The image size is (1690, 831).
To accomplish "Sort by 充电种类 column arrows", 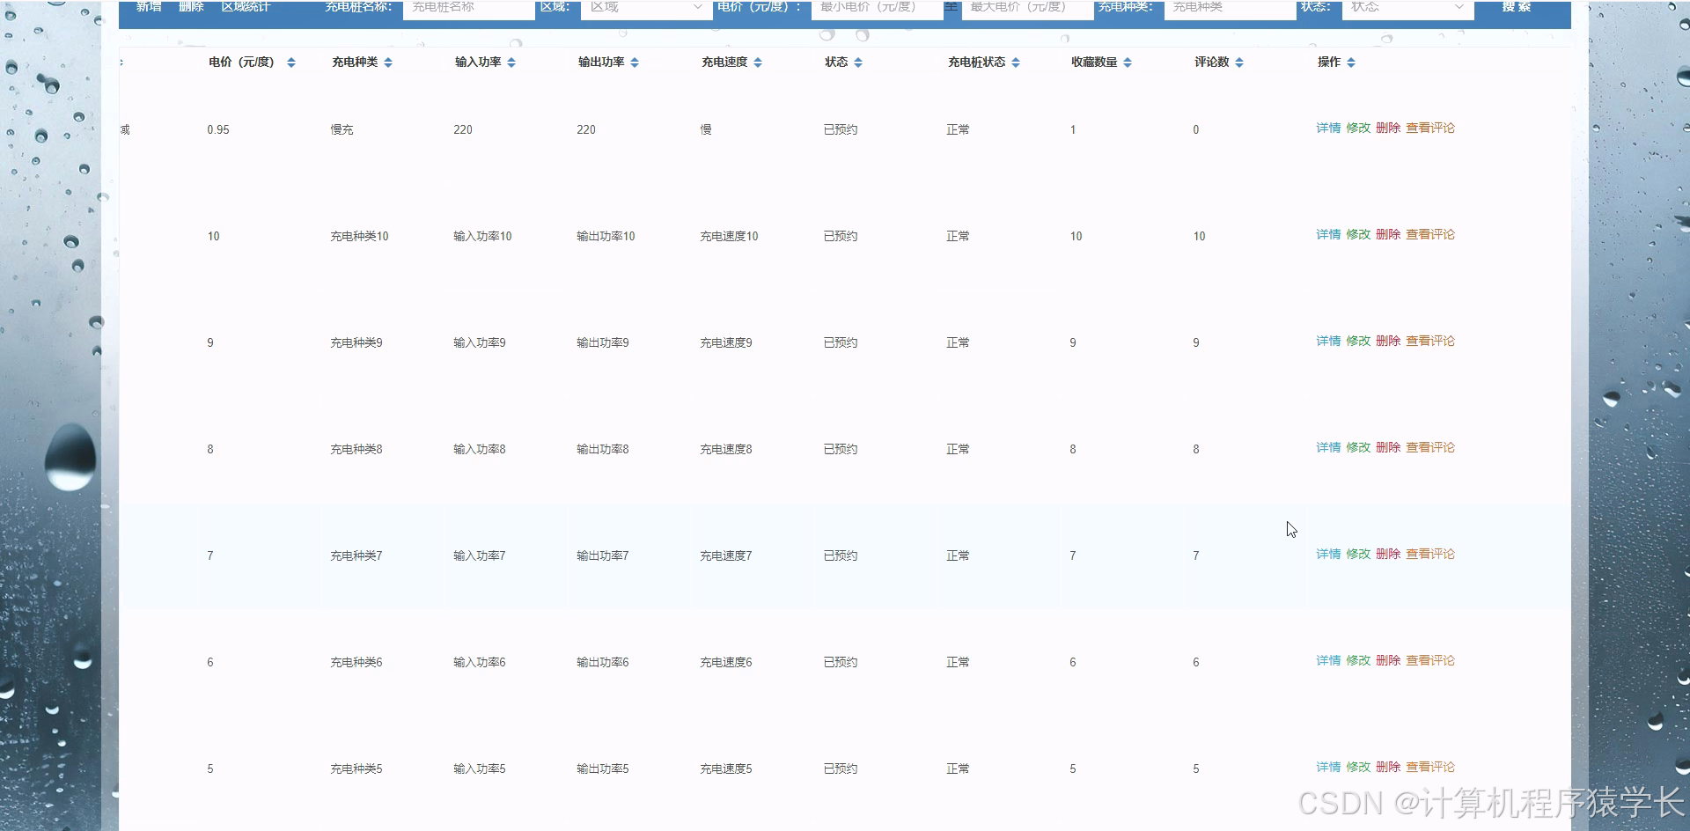I will pyautogui.click(x=388, y=63).
